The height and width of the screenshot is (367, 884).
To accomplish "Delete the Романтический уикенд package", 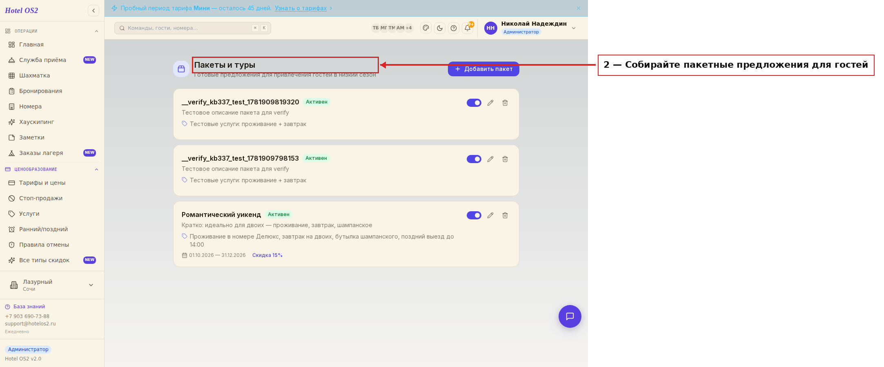I will (x=505, y=215).
